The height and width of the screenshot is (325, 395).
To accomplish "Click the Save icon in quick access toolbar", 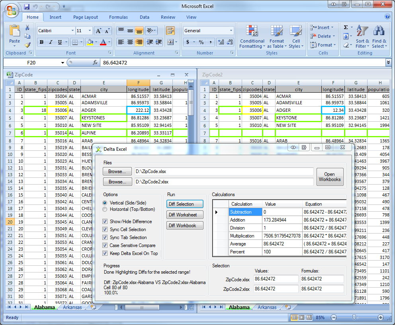I will 27,6.
